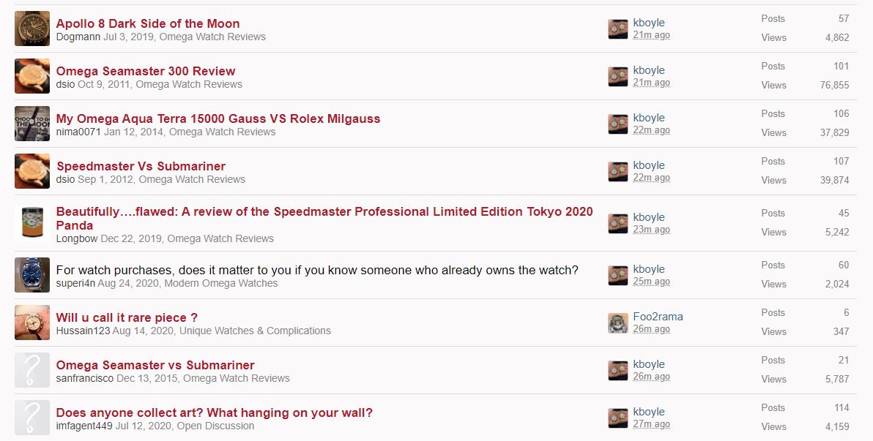The image size is (873, 441).
Task: Open the Apollo 8 Dark Side of the Moon thread
Action: pos(147,23)
